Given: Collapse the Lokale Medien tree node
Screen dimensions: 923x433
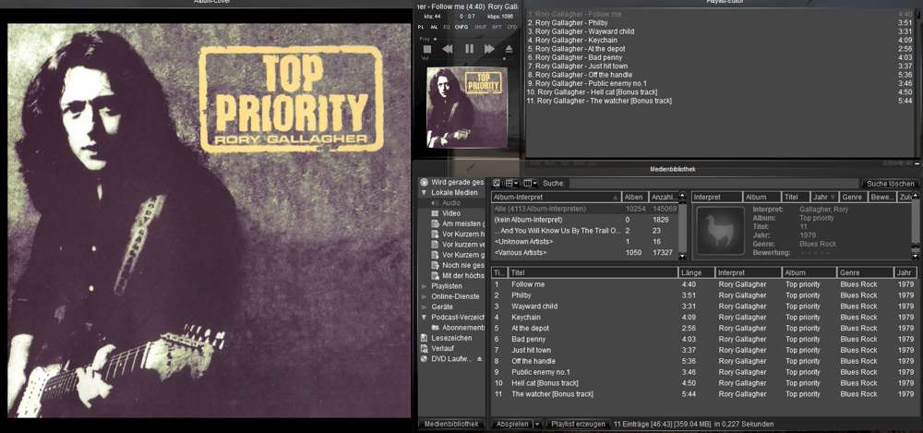Looking at the screenshot, I should (424, 192).
